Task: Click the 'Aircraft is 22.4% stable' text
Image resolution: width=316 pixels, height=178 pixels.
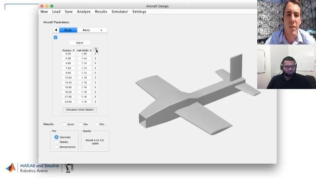Action: [x=95, y=142]
